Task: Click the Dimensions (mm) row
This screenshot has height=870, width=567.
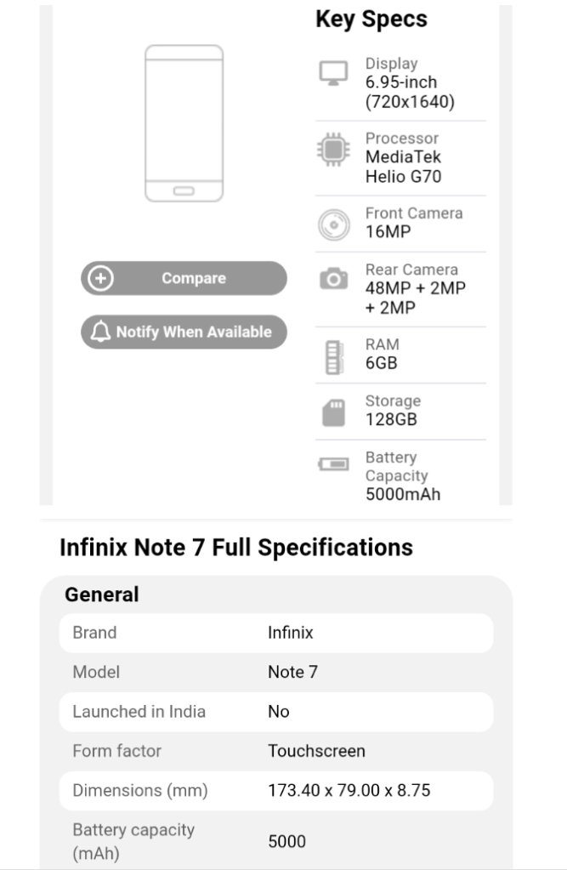Action: tap(275, 791)
